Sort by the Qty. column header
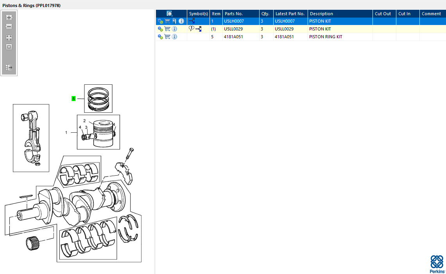Image resolution: width=446 pixels, height=274 pixels. click(x=266, y=14)
